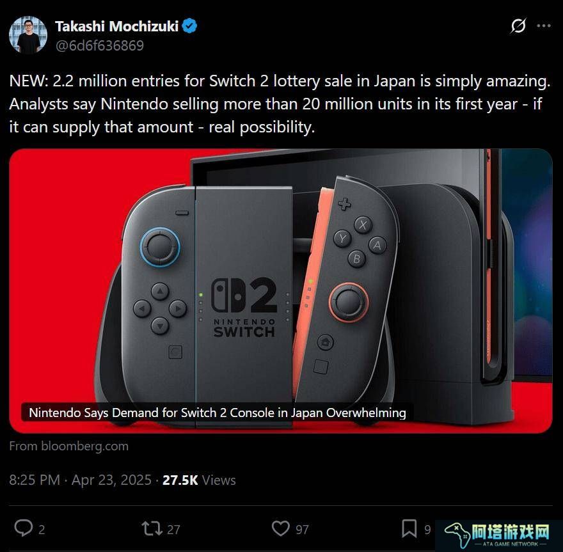Open the 'From bloomberg.com' source link
563x552 pixels.
click(x=68, y=446)
